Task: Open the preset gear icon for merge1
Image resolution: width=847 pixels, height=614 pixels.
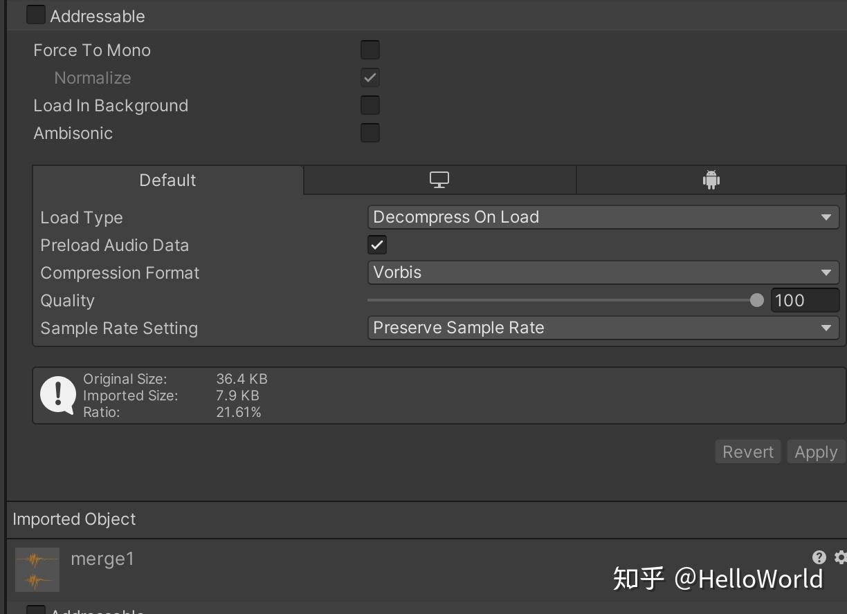Action: pos(839,557)
